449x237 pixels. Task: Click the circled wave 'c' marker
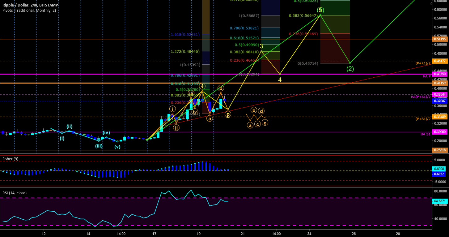click(x=257, y=125)
